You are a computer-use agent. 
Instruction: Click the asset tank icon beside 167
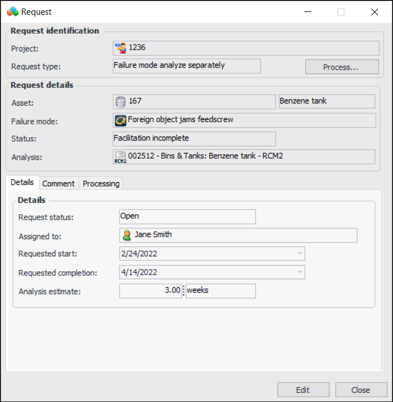coord(121,102)
